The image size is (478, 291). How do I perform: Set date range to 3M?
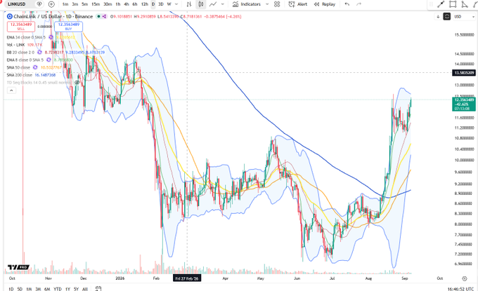38,289
